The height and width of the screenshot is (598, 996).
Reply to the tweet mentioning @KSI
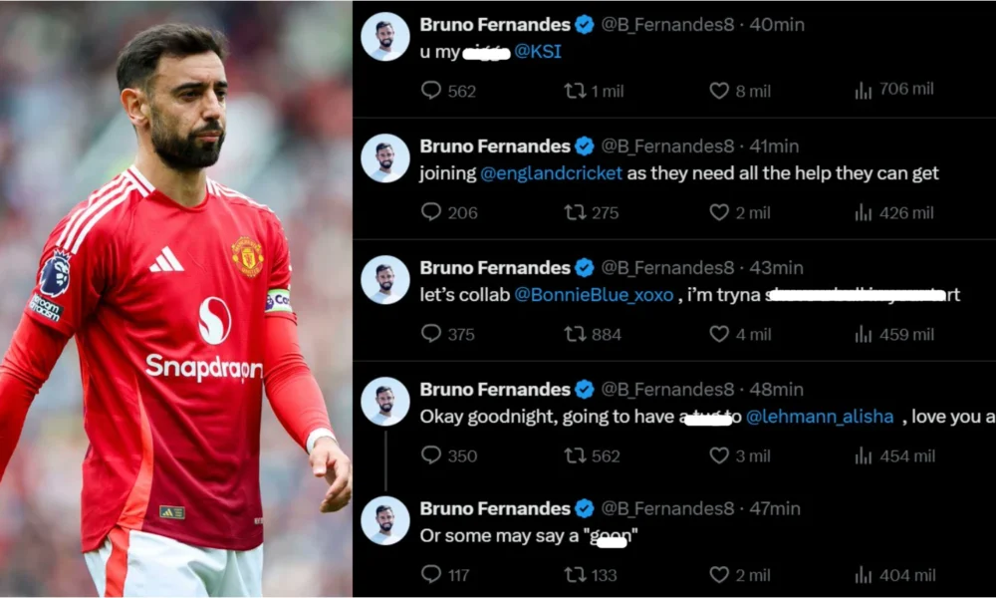[431, 91]
